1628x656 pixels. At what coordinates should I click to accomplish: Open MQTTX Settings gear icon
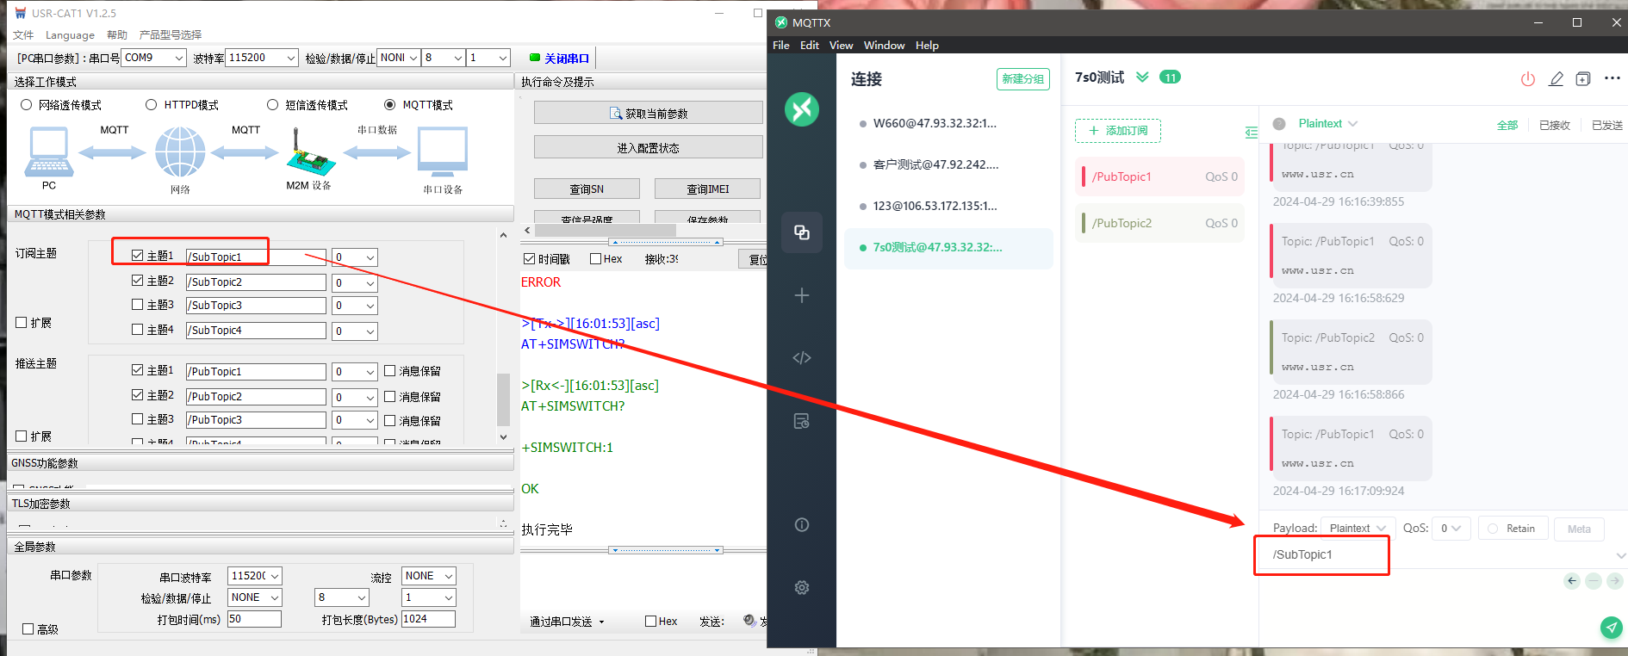point(801,587)
